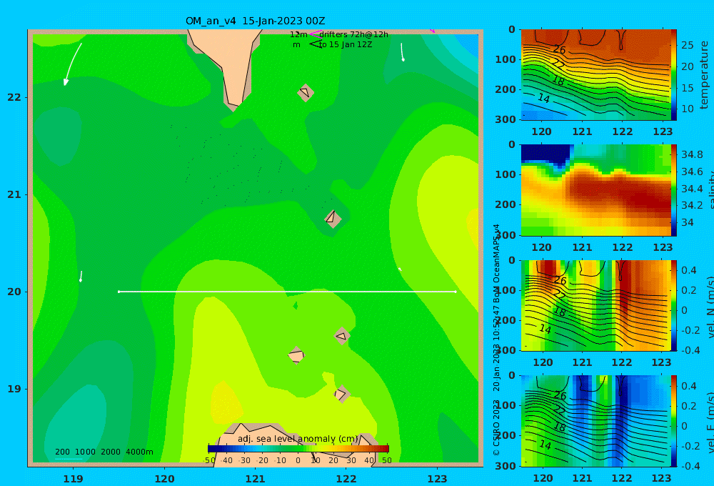Click longitude tick 120 on main map

[x=164, y=479]
